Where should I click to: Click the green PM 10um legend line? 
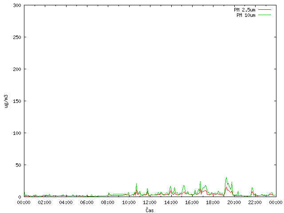(x=264, y=15)
